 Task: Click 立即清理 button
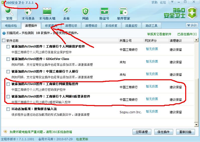point(142,132)
